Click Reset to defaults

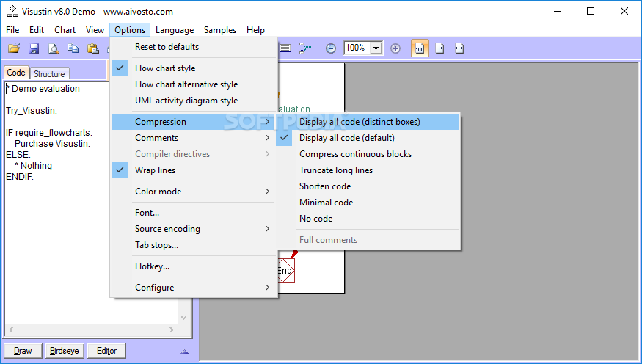192,47
